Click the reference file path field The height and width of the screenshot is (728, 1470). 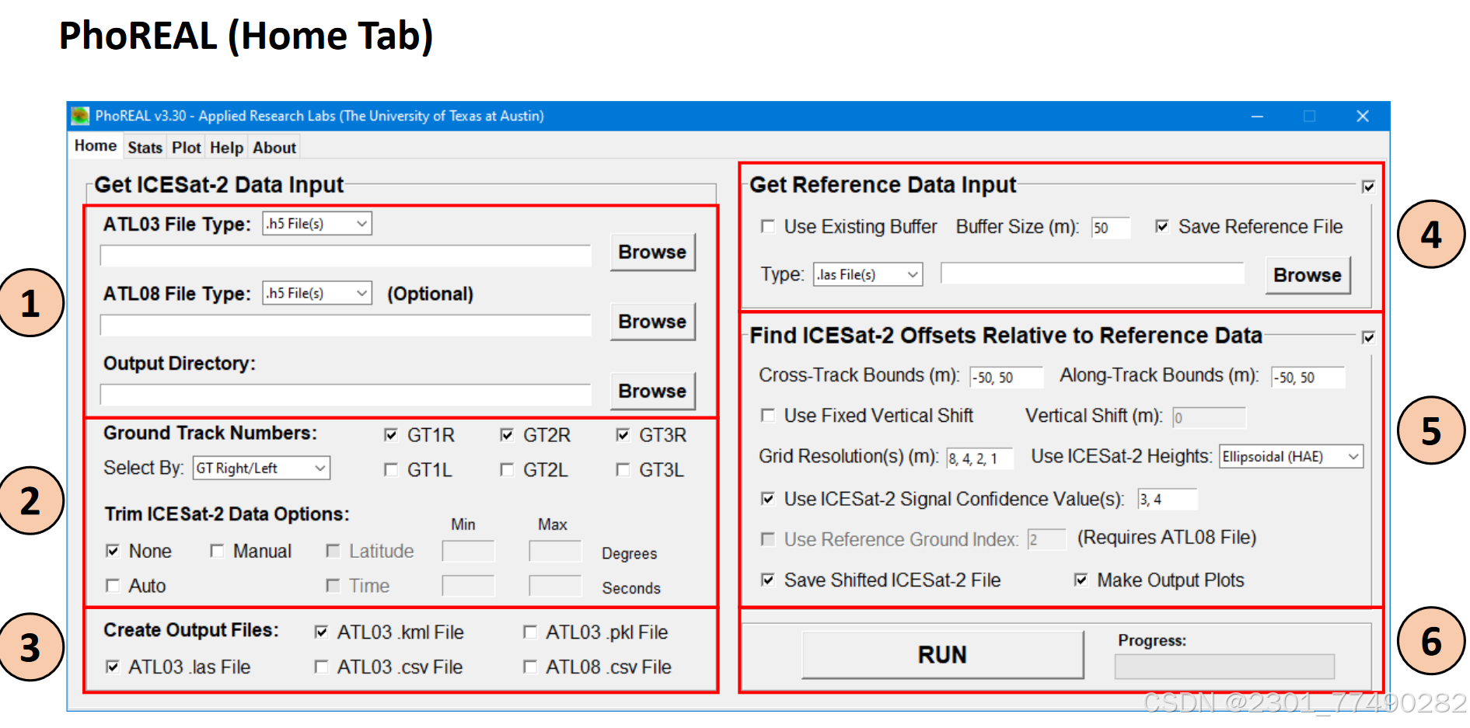(x=1092, y=273)
